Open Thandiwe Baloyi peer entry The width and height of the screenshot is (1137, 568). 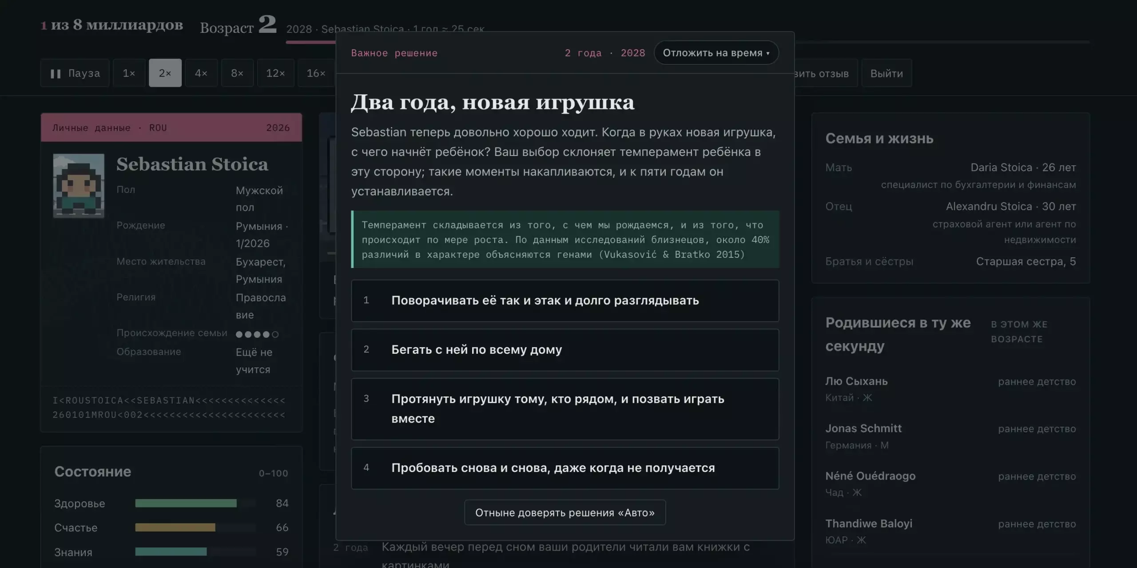[x=950, y=532]
